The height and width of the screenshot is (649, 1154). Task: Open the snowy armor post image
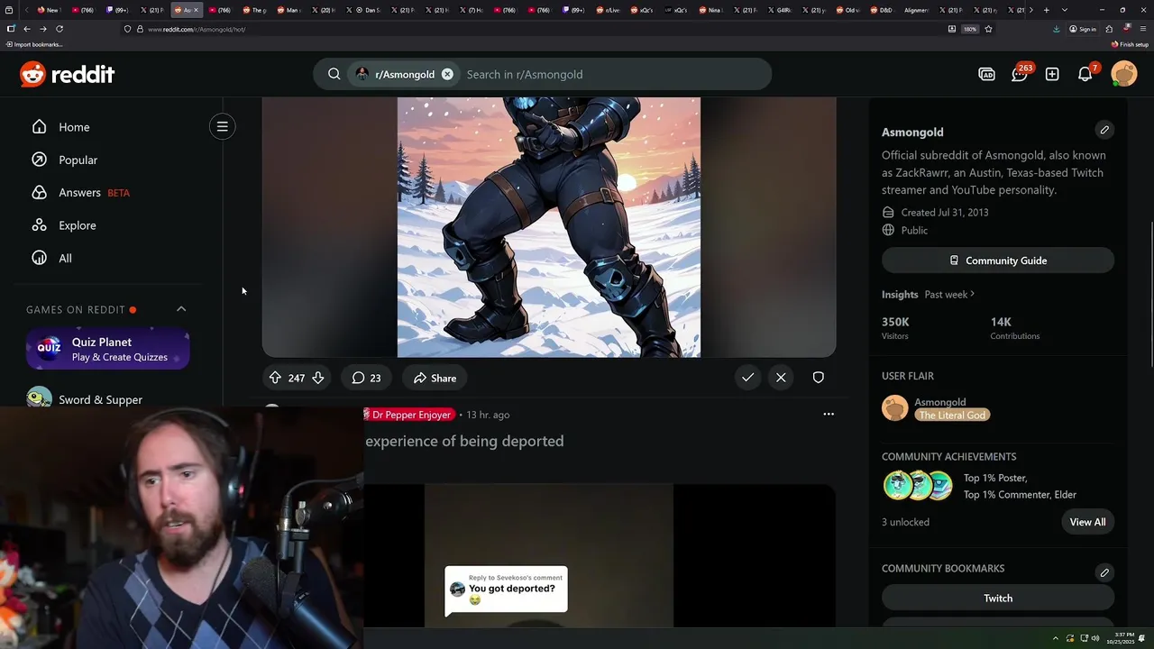pyautogui.click(x=549, y=227)
